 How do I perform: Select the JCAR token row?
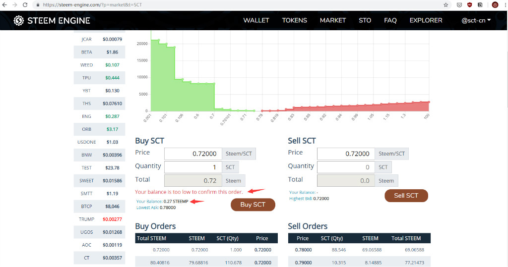click(99, 39)
